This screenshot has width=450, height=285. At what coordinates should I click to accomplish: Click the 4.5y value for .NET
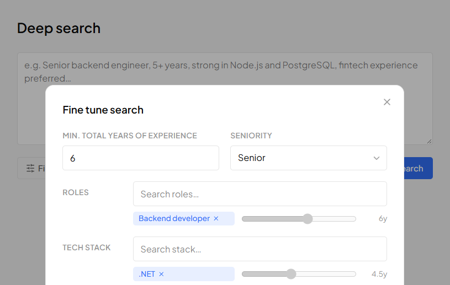379,274
